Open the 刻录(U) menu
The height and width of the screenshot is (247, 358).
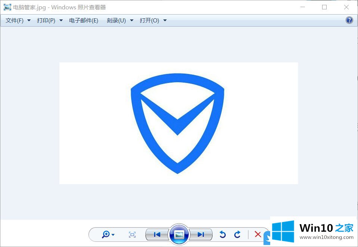[116, 21]
